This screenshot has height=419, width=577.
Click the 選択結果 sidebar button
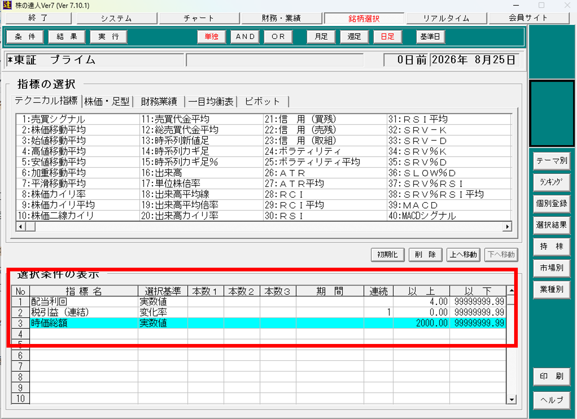pos(551,225)
